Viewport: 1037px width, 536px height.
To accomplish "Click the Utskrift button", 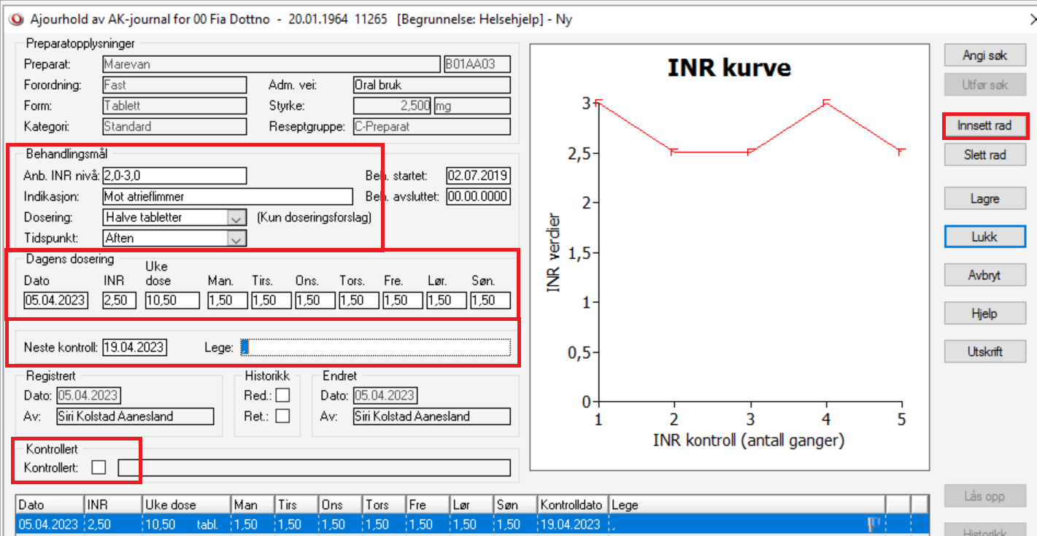I will tap(984, 351).
